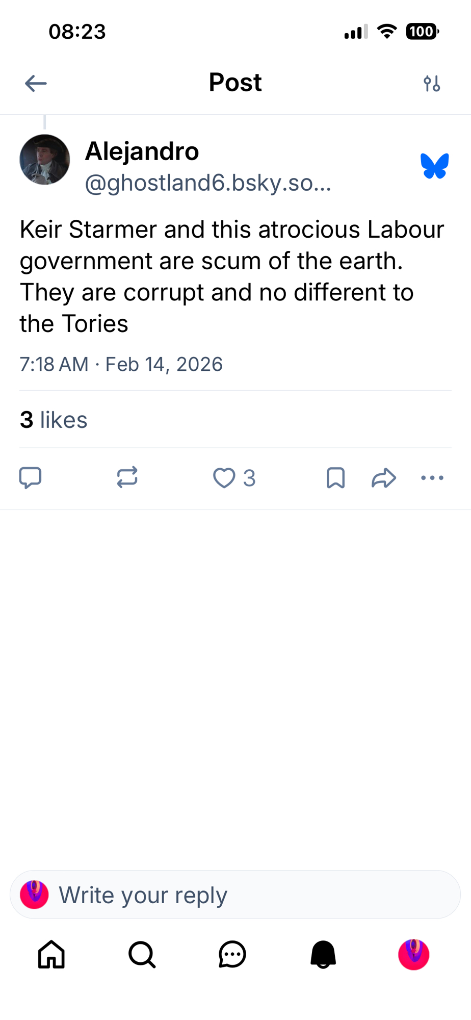Tap the Write your reply field
Screen dimensions: 471x1020
235,895
